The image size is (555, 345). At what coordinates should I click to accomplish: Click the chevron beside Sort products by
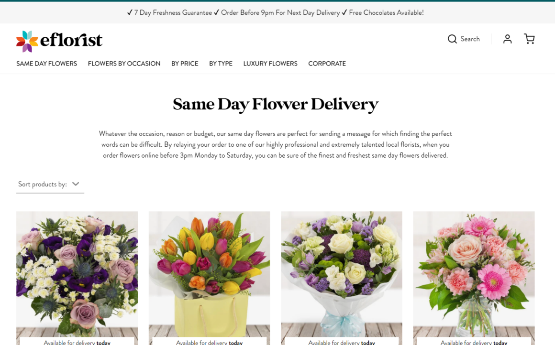tap(76, 184)
